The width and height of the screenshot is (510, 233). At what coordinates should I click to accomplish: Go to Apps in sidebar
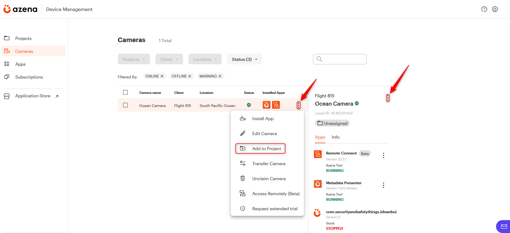(34, 64)
